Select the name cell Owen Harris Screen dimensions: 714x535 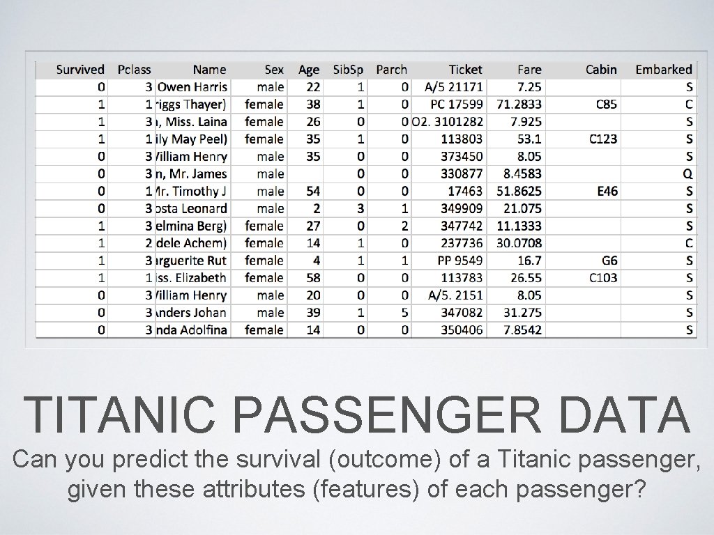click(192, 87)
